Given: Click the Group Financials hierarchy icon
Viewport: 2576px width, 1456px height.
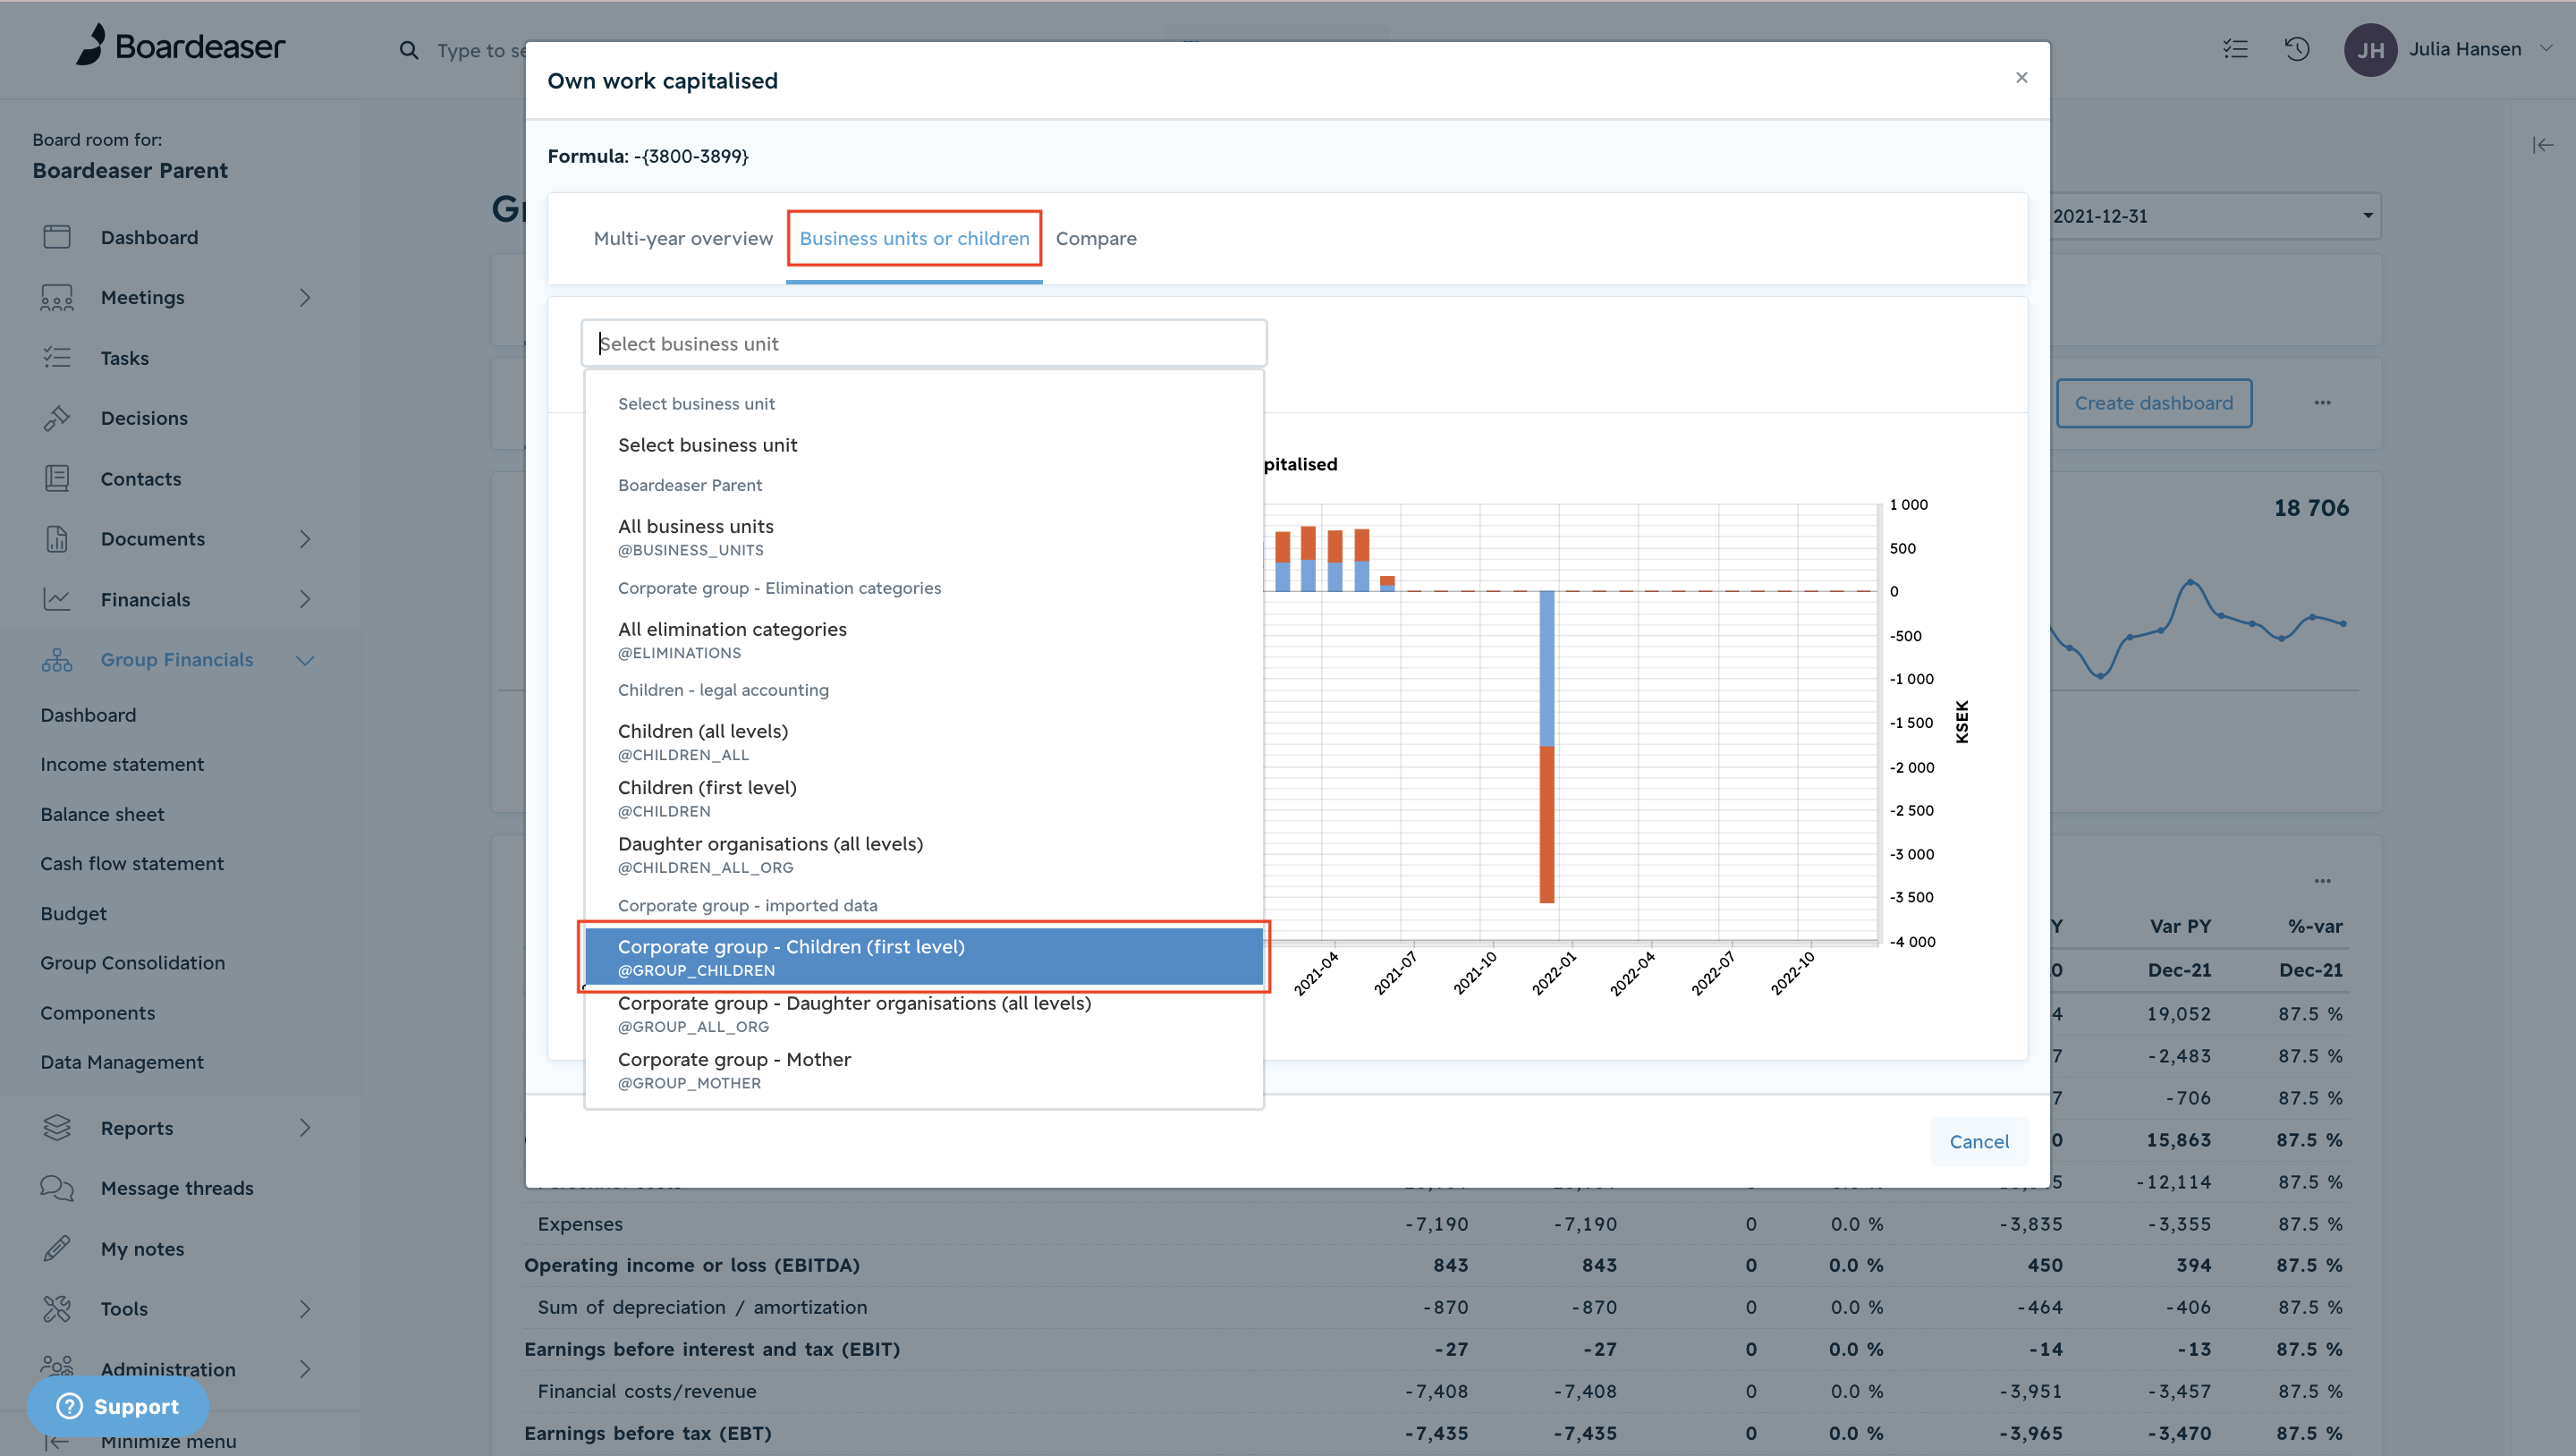Looking at the screenshot, I should click(x=57, y=660).
